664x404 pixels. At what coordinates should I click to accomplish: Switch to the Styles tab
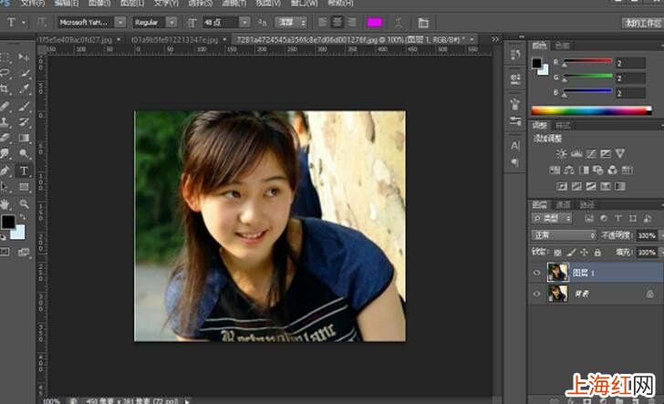click(563, 125)
